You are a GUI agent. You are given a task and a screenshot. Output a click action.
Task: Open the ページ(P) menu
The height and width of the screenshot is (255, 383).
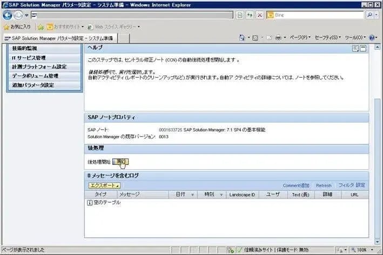(300, 38)
